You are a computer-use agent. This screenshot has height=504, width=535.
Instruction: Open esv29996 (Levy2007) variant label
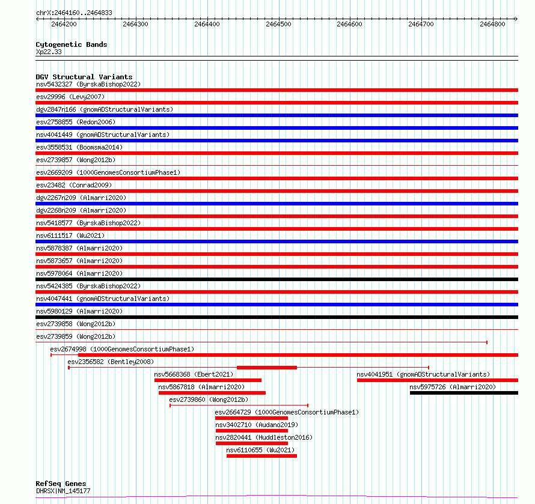pos(70,97)
